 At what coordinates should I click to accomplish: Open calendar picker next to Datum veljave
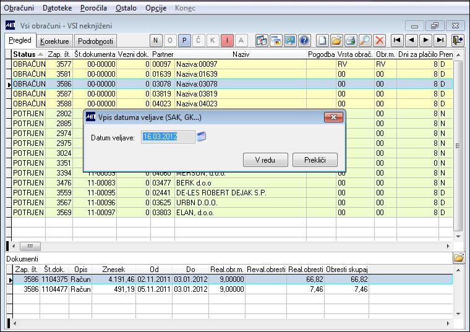(x=202, y=137)
